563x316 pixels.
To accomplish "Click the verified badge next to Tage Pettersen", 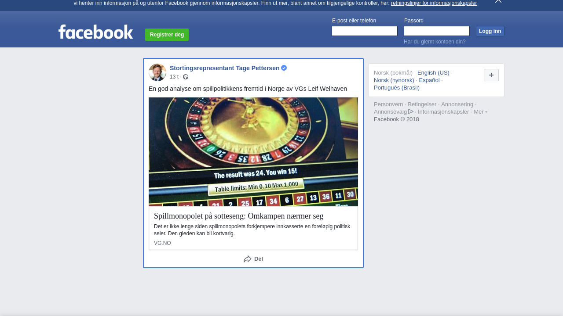I will pyautogui.click(x=284, y=68).
